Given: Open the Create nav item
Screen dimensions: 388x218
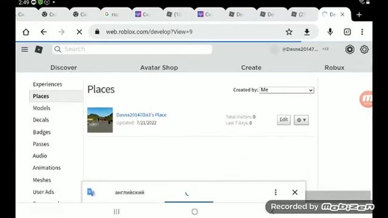Looking at the screenshot, I should [x=251, y=67].
